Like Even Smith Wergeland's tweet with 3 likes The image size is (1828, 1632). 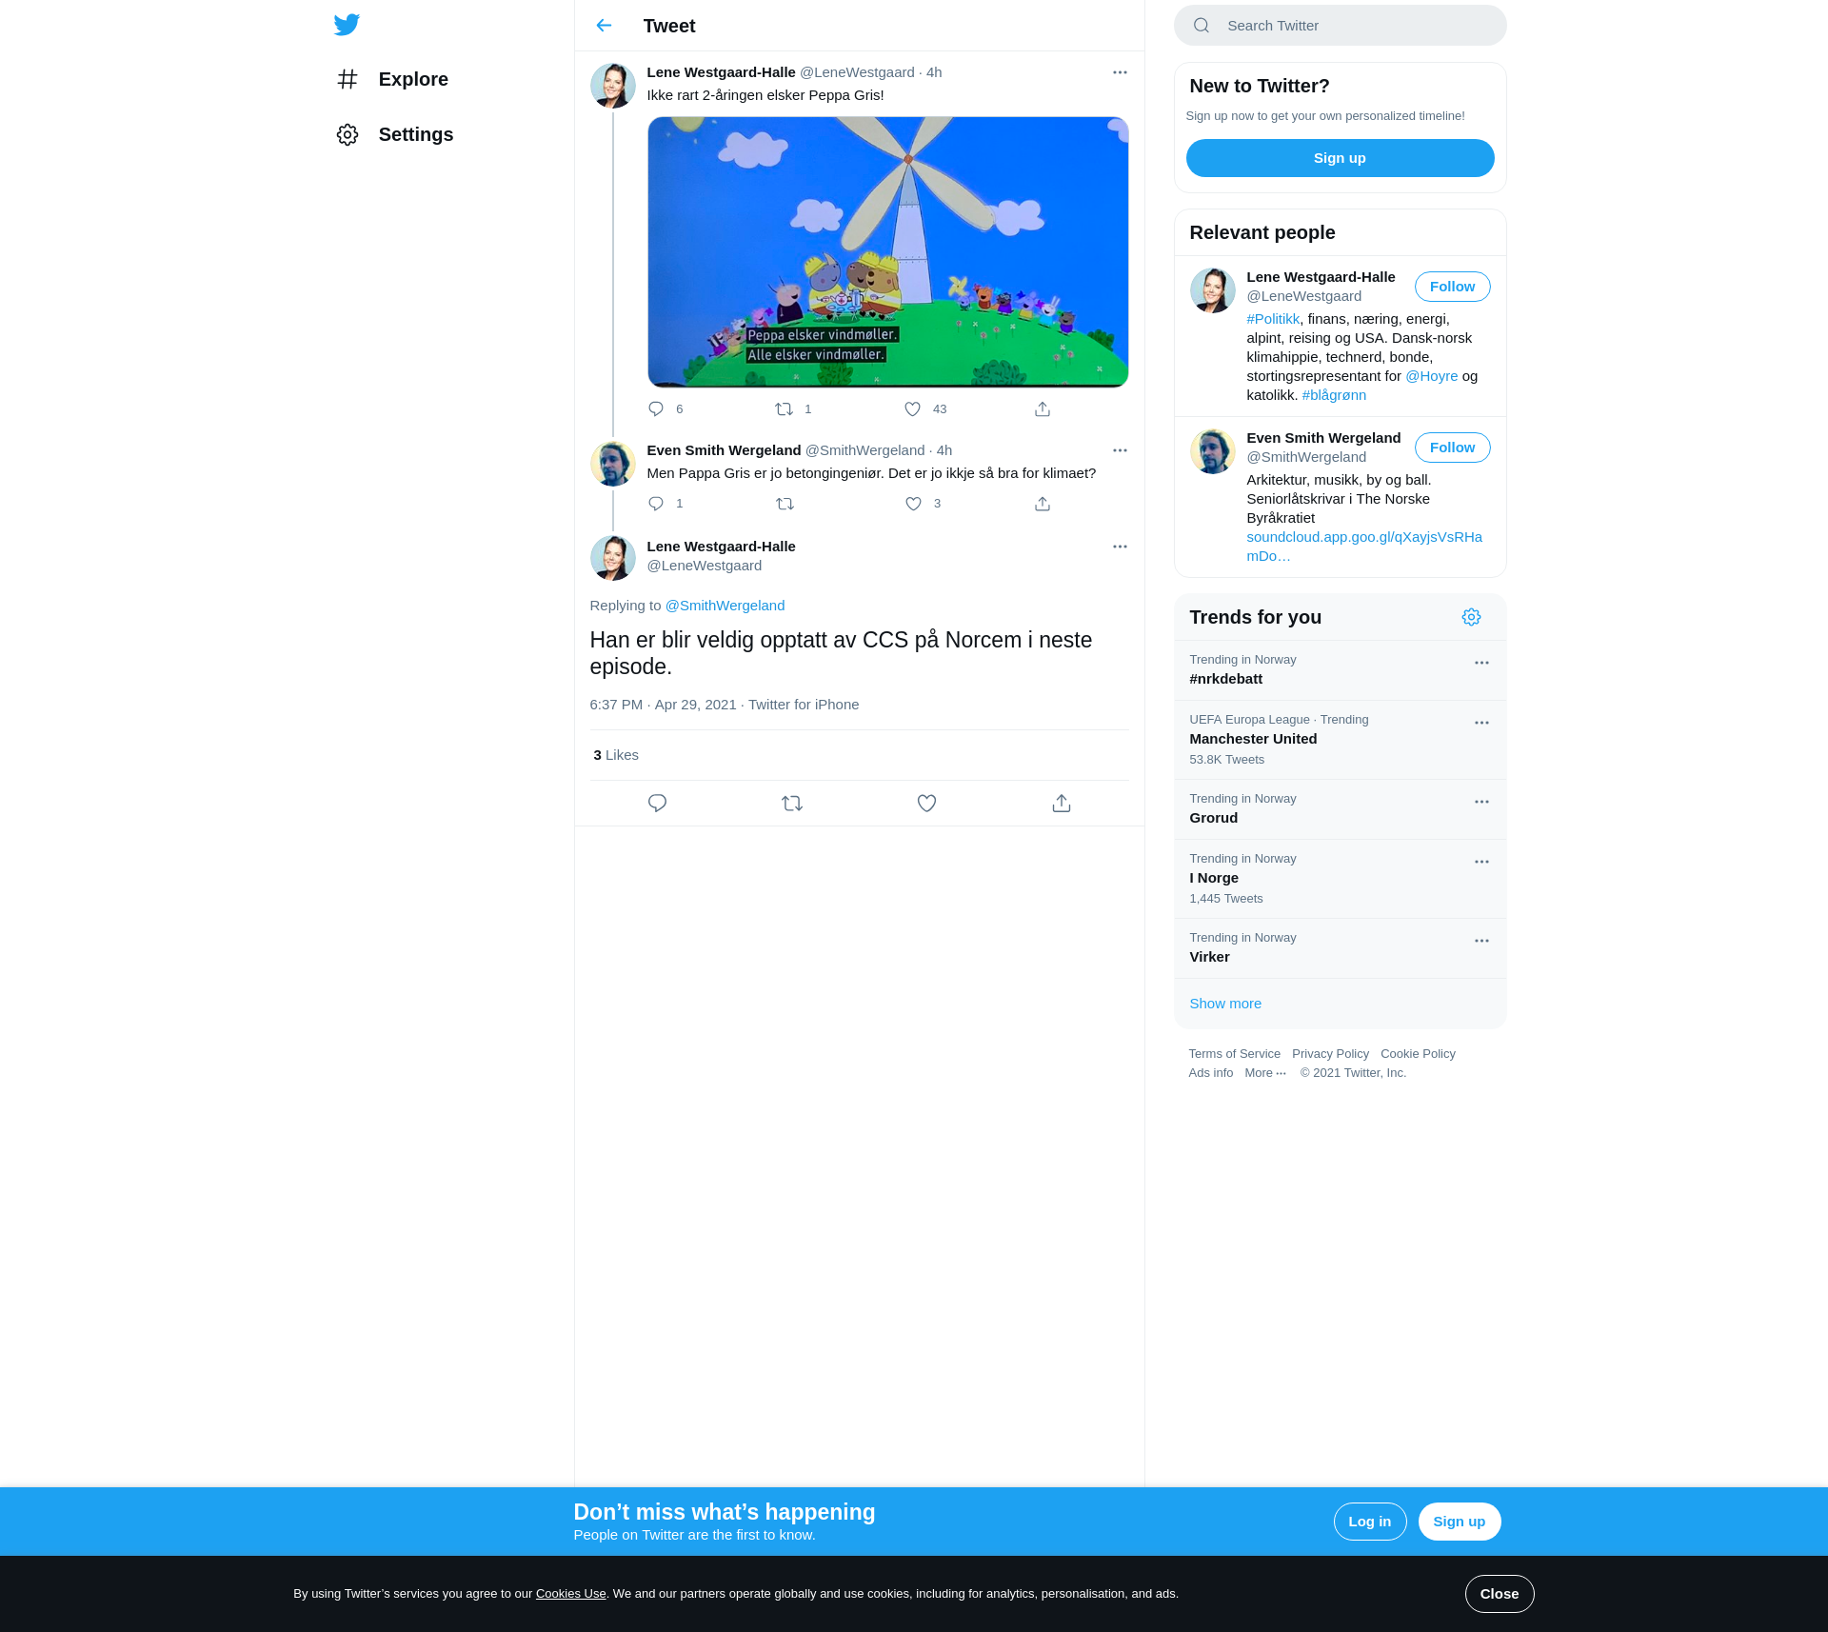pos(913,504)
